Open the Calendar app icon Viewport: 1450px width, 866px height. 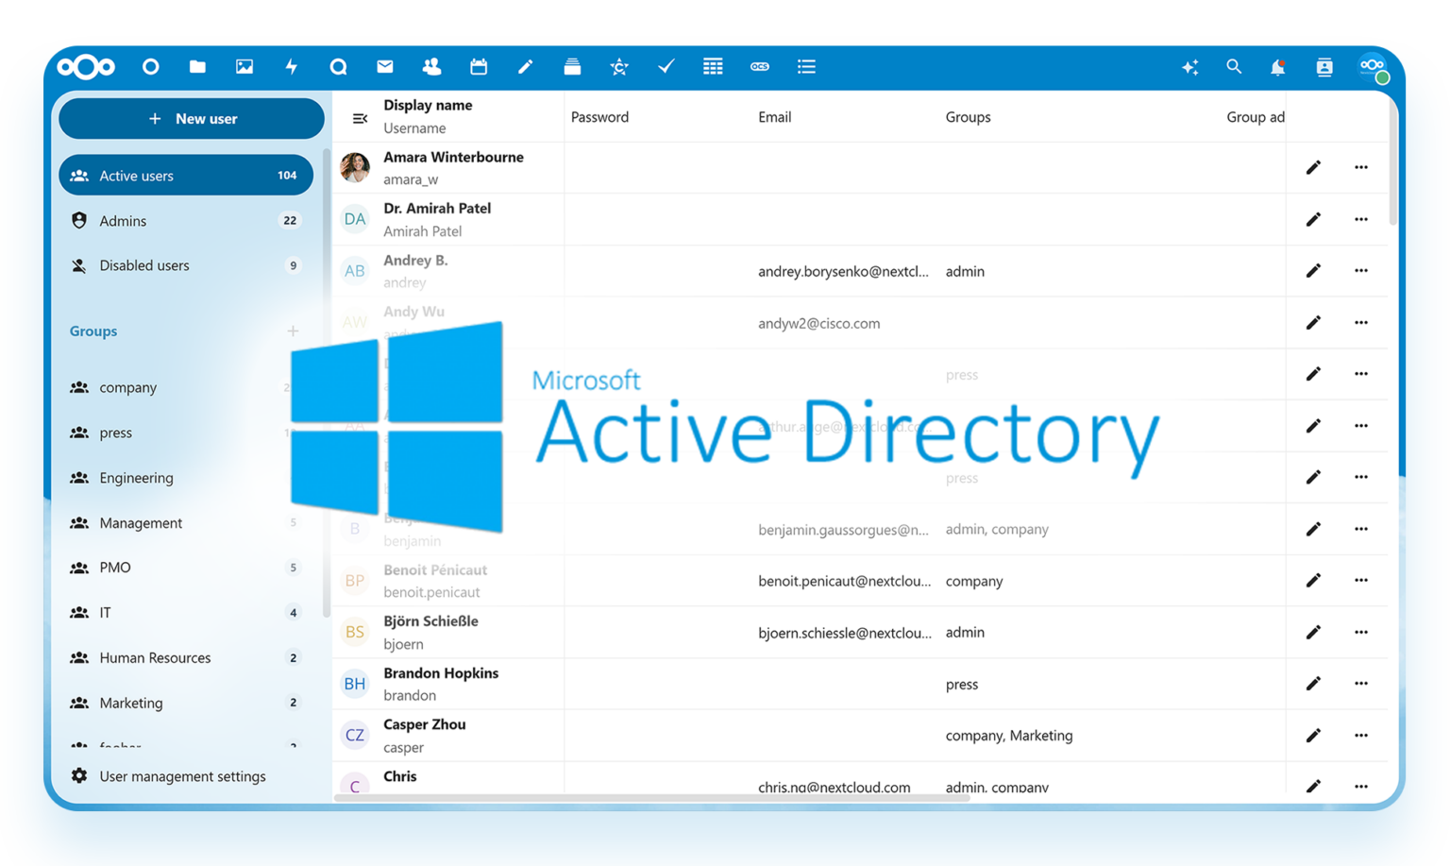(x=479, y=66)
